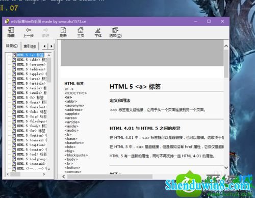255x198 pixels.
Task: Select tree item HTML 5 <aside>
Action: pyautogui.click(x=32, y=88)
